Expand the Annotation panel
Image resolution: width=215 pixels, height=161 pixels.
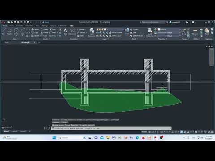pyautogui.click(x=74, y=39)
